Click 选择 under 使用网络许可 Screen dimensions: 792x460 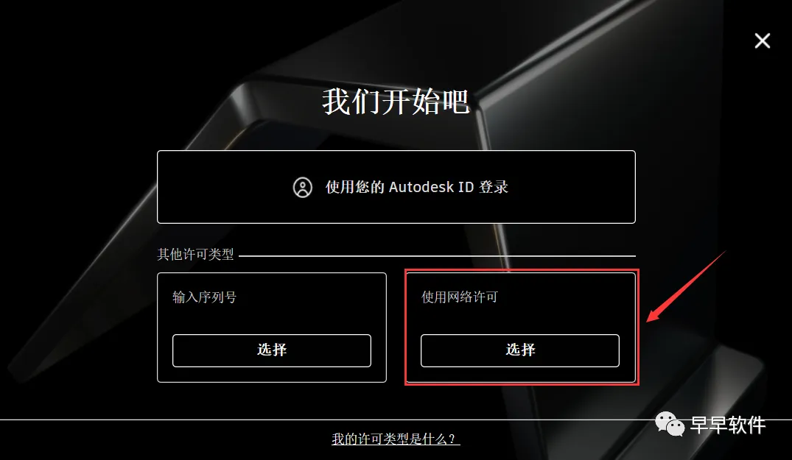519,350
